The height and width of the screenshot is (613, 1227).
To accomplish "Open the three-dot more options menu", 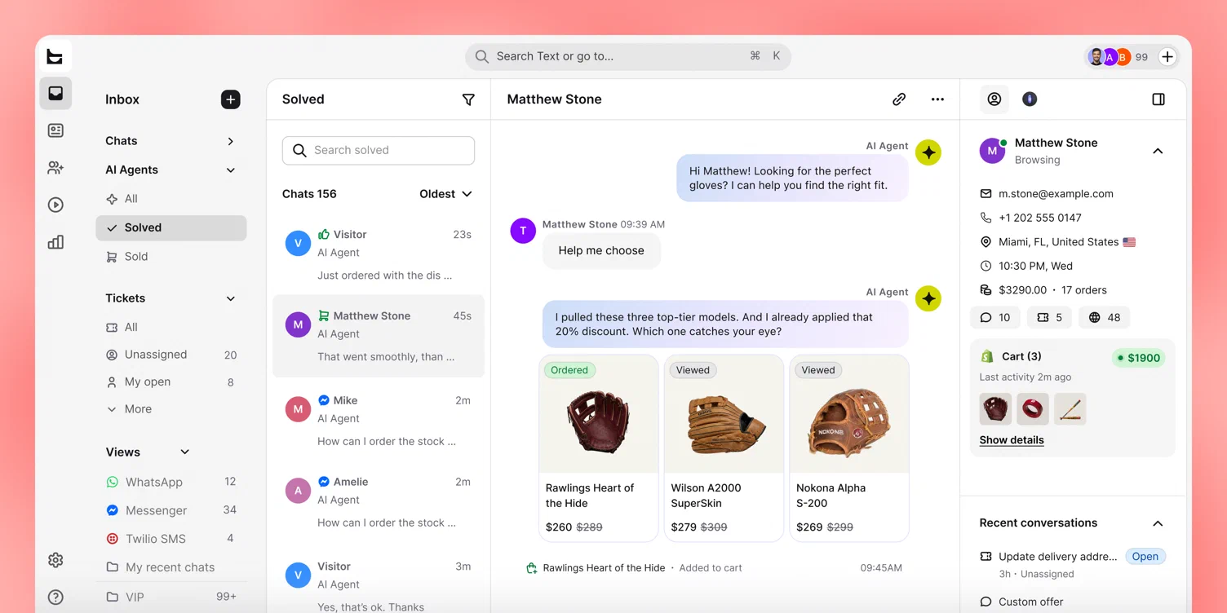I will [937, 99].
